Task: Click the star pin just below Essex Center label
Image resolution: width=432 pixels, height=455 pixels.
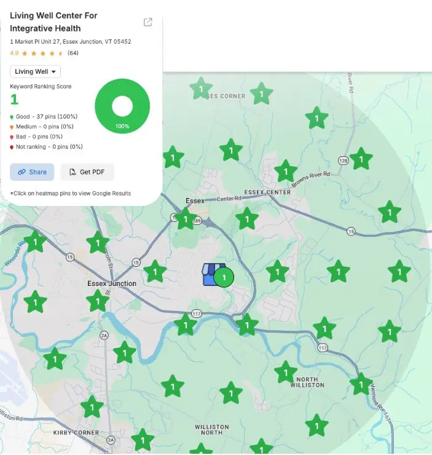Action: coord(247,219)
